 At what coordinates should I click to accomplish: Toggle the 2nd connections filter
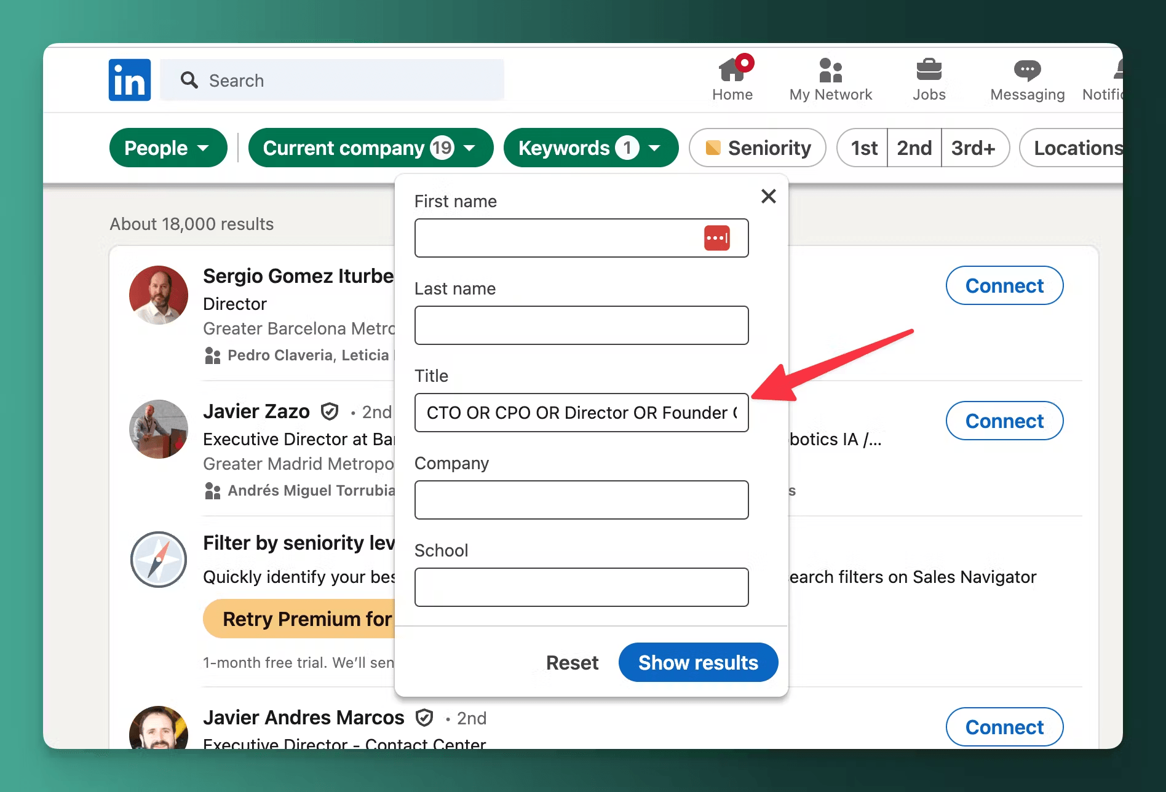point(914,148)
